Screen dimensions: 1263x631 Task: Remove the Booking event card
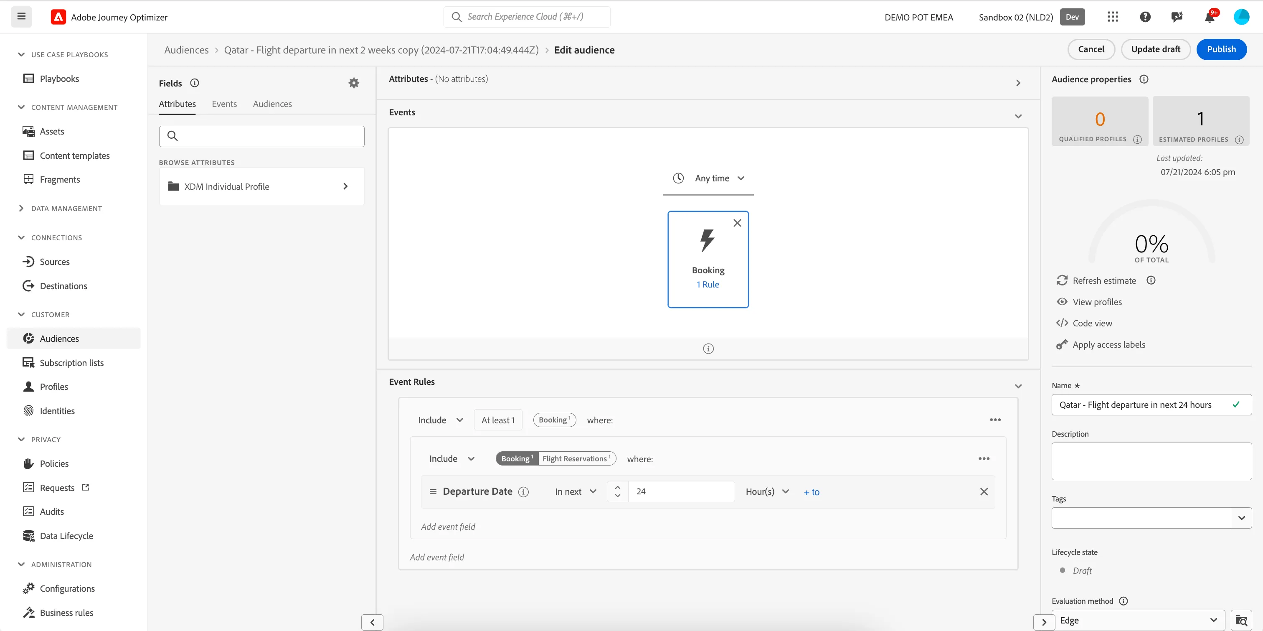pos(737,223)
